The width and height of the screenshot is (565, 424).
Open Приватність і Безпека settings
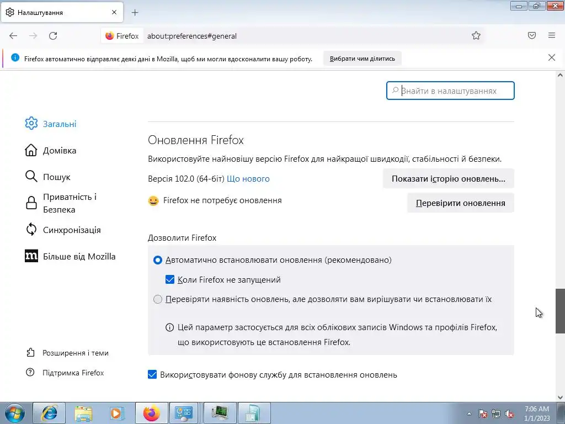click(61, 203)
